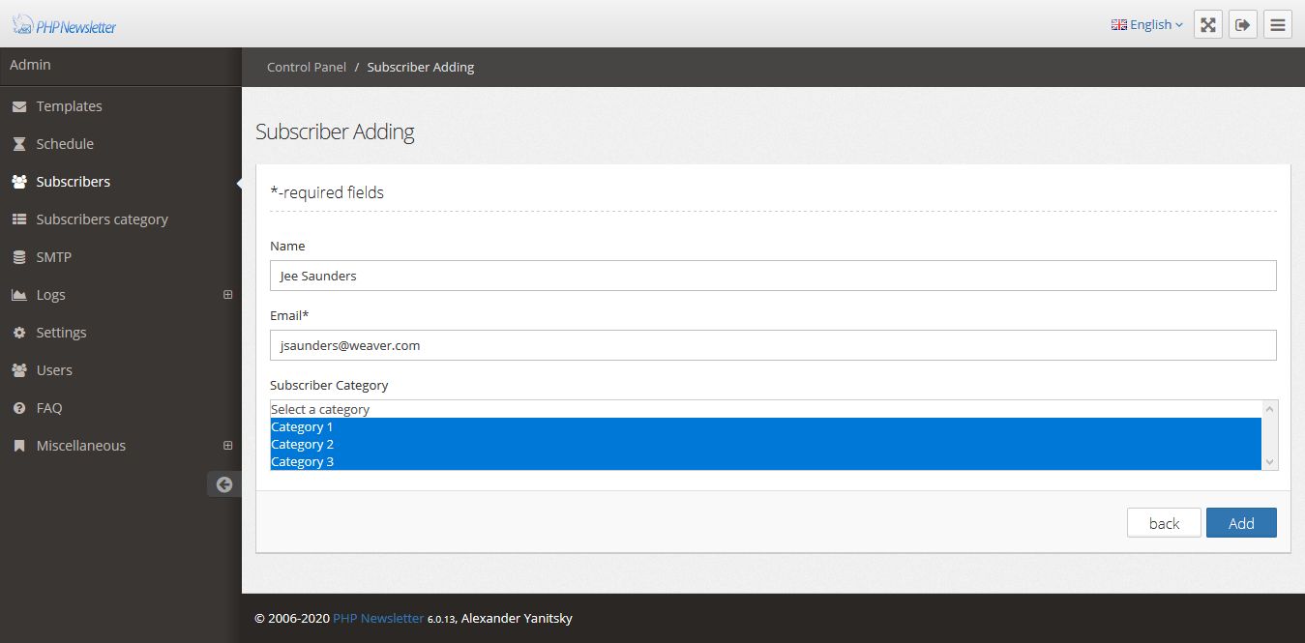Screen dimensions: 1305x643
Task: Expand the Miscellaneous submenu
Action: pos(228,446)
